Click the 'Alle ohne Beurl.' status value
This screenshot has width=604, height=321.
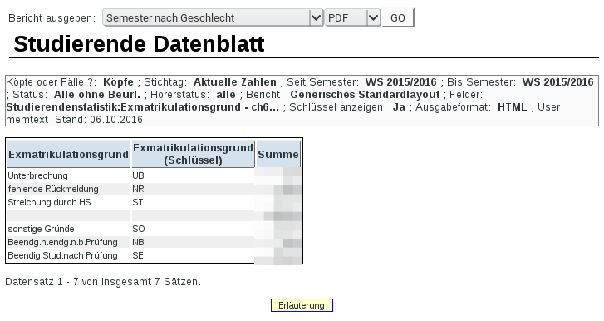[x=97, y=95]
